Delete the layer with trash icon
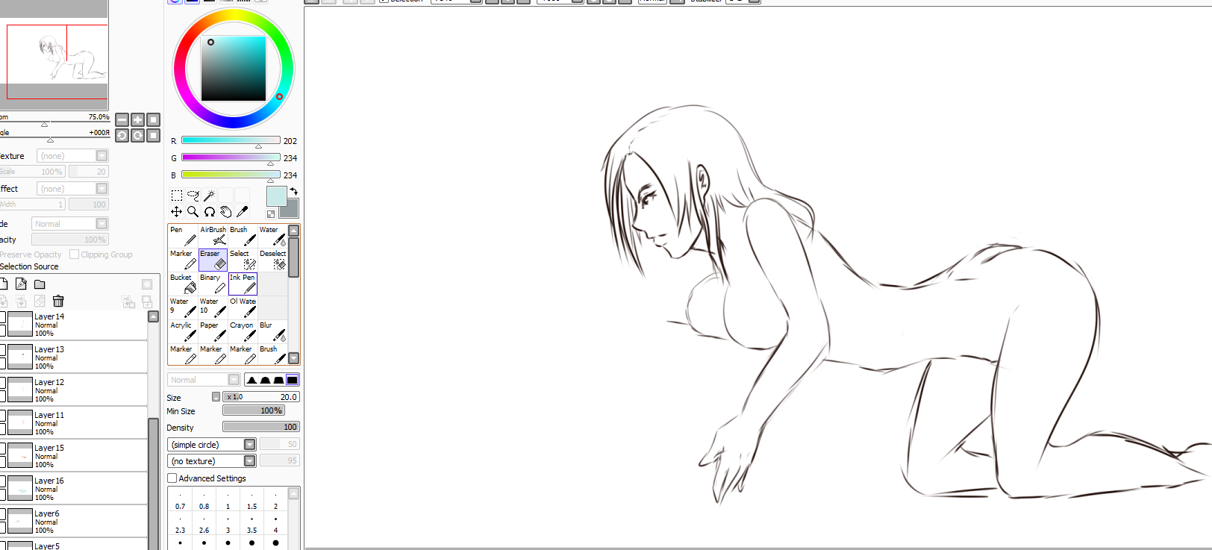This screenshot has width=1212, height=550. [x=58, y=301]
